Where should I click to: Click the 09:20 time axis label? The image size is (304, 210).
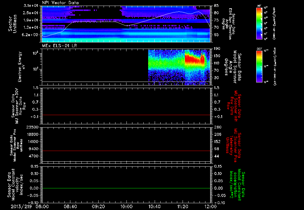coord(98,206)
